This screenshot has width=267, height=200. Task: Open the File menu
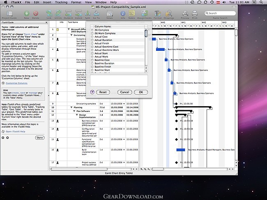pos(28,2)
